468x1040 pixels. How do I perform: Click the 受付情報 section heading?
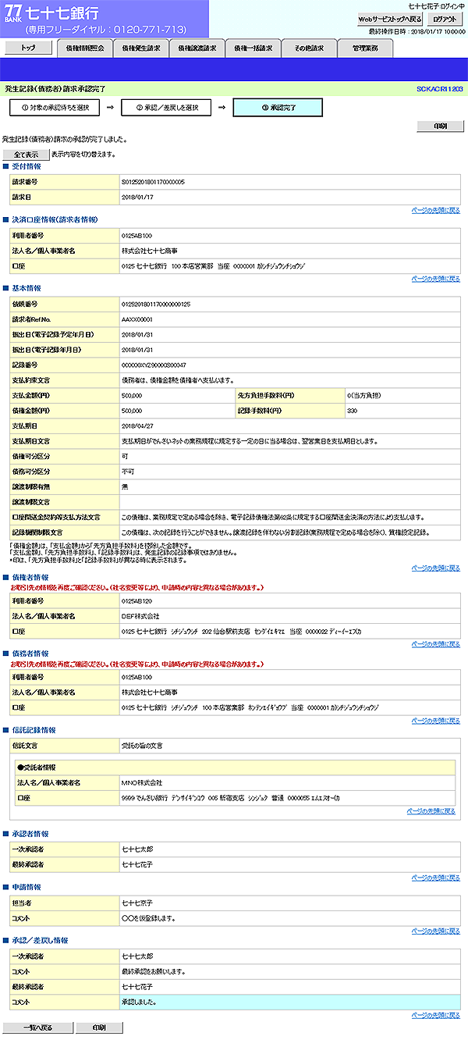tap(27, 166)
